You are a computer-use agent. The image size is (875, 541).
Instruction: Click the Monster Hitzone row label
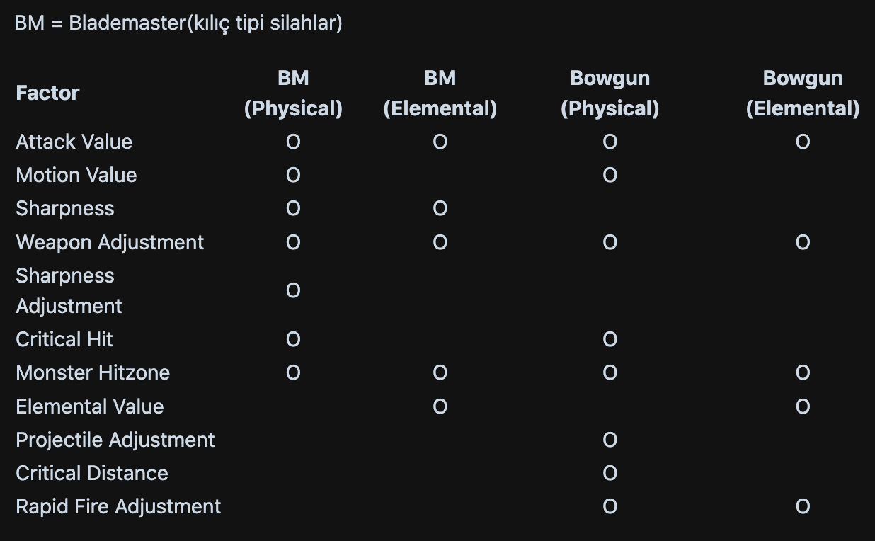[93, 372]
